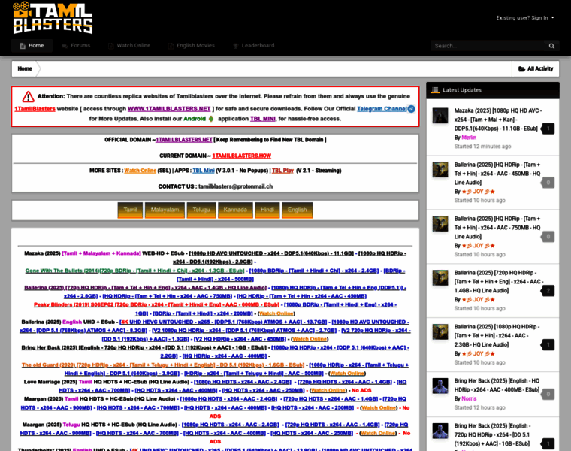
Task: Click the Latest Updates panel icon
Action: tap(435, 90)
